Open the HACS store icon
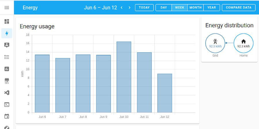 click(x=7, y=81)
